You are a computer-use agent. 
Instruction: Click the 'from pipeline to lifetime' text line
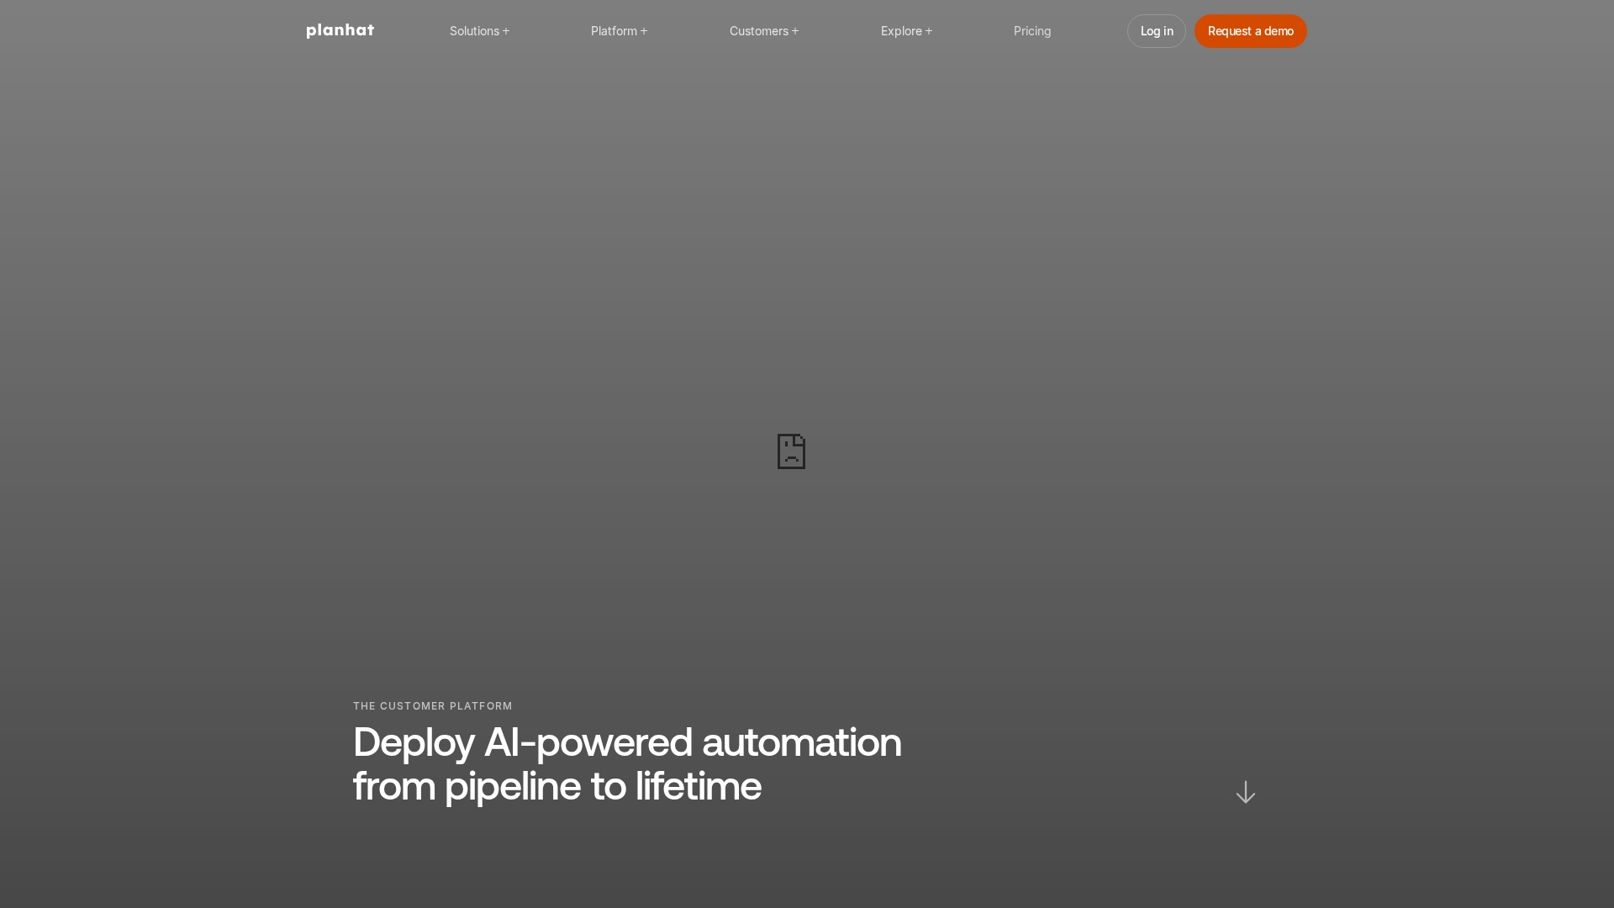point(556,786)
